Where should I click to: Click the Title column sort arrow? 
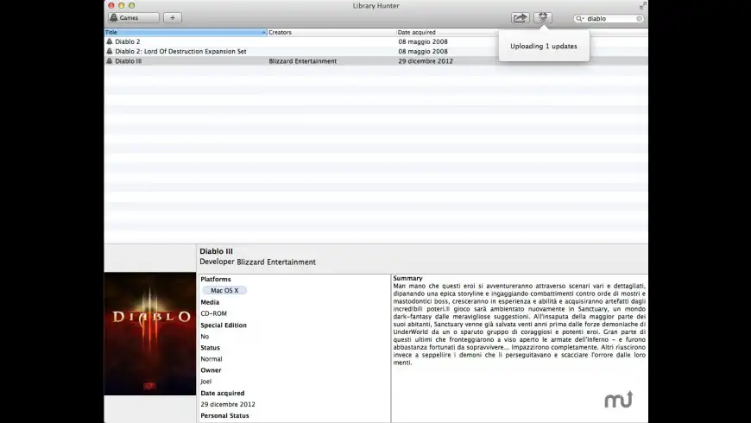pyautogui.click(x=264, y=32)
